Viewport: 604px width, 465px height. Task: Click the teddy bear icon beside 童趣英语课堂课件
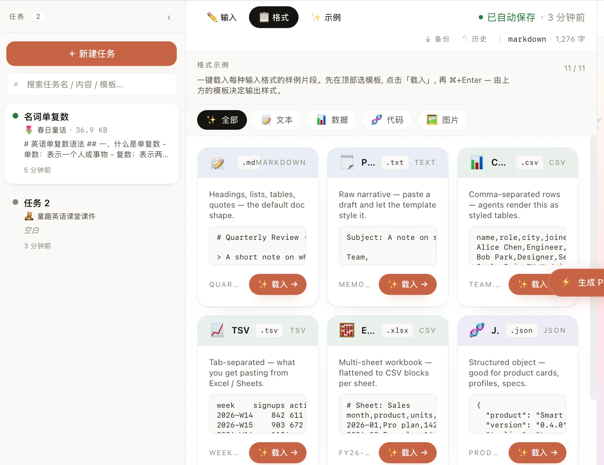tap(29, 216)
